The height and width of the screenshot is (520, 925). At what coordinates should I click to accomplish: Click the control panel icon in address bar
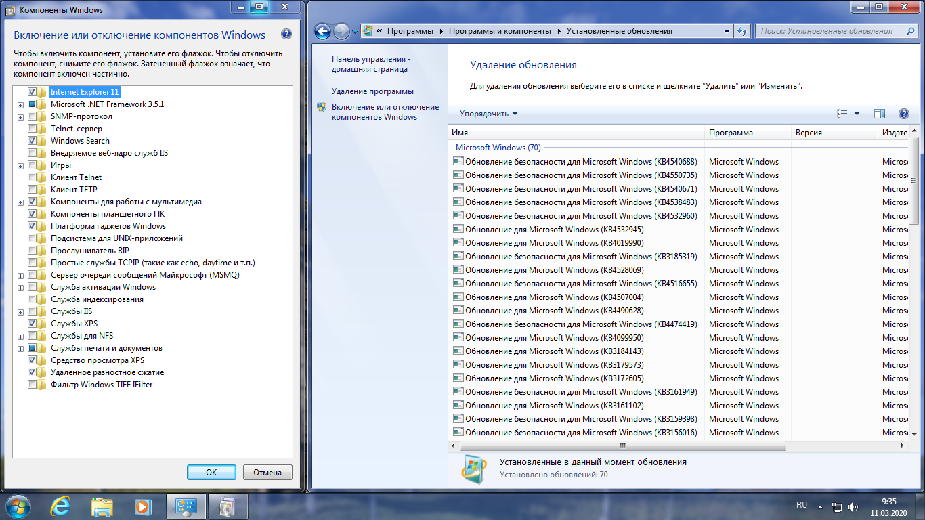tap(367, 31)
